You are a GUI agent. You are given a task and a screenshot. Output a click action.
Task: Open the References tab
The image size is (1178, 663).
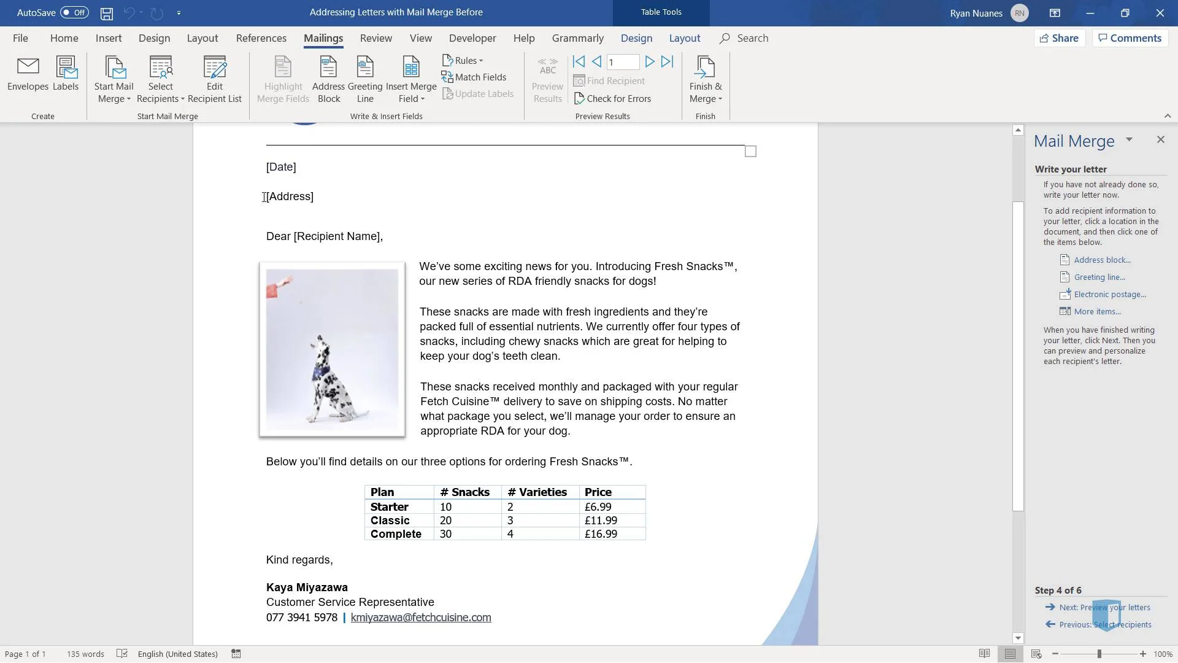click(x=261, y=38)
